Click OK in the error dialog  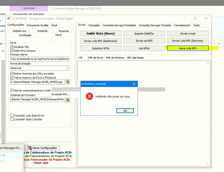pyautogui.click(x=125, y=111)
